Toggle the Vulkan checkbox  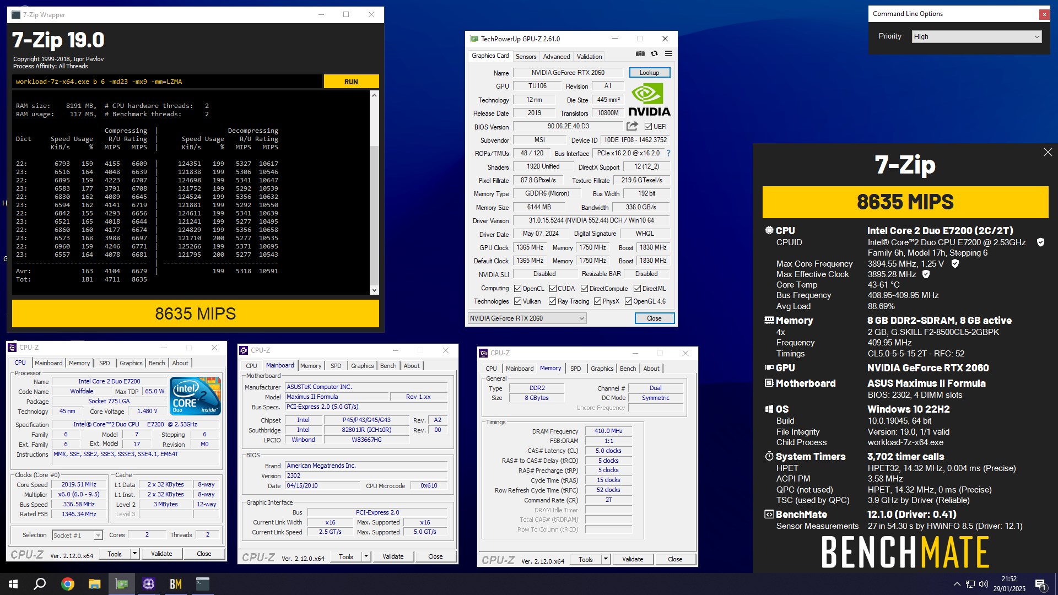point(517,301)
